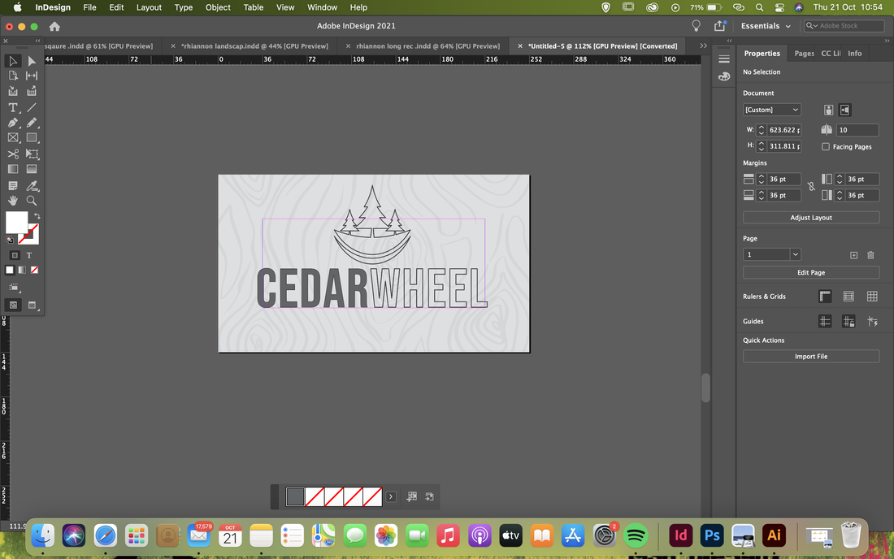This screenshot has width=894, height=559.
Task: Choose the Direct Selection tool
Action: [32, 61]
